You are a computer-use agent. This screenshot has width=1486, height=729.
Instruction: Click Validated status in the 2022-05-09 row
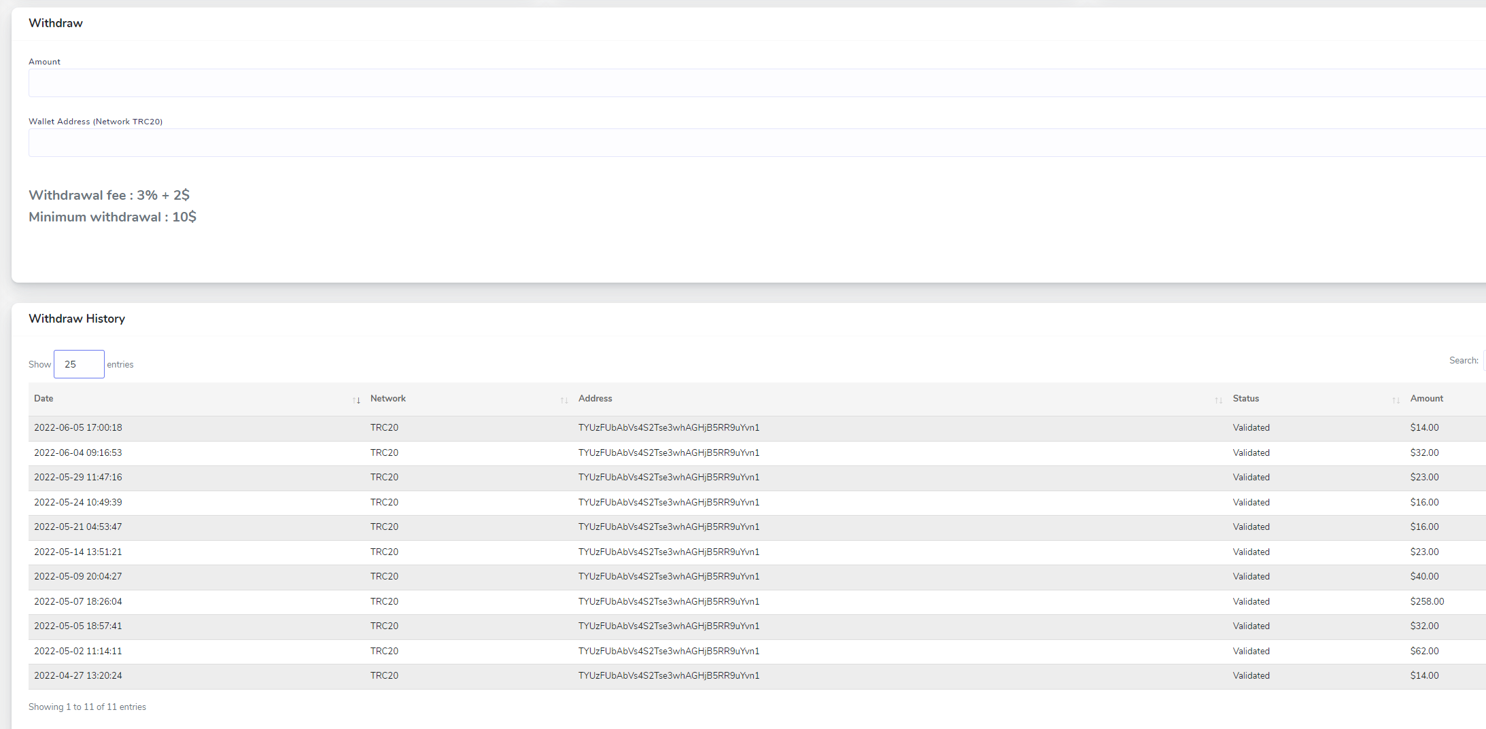click(x=1251, y=577)
